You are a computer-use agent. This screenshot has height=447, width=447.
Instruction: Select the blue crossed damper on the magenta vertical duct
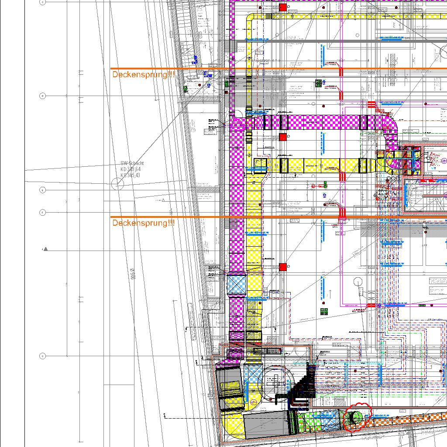click(237, 286)
